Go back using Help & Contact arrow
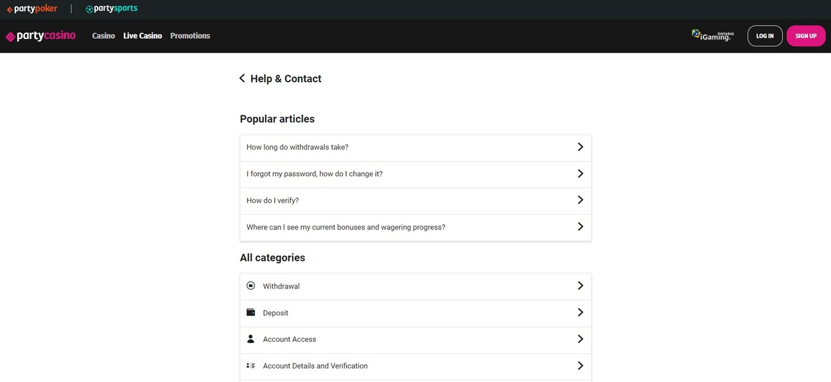 242,78
